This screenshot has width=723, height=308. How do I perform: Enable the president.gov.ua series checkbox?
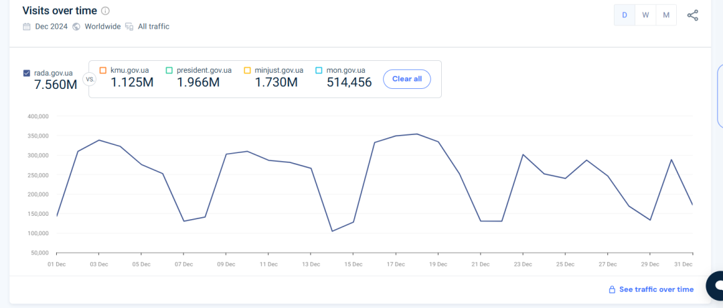point(169,70)
